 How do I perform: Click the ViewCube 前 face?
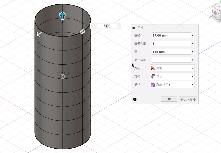pyautogui.click(x=216, y=13)
